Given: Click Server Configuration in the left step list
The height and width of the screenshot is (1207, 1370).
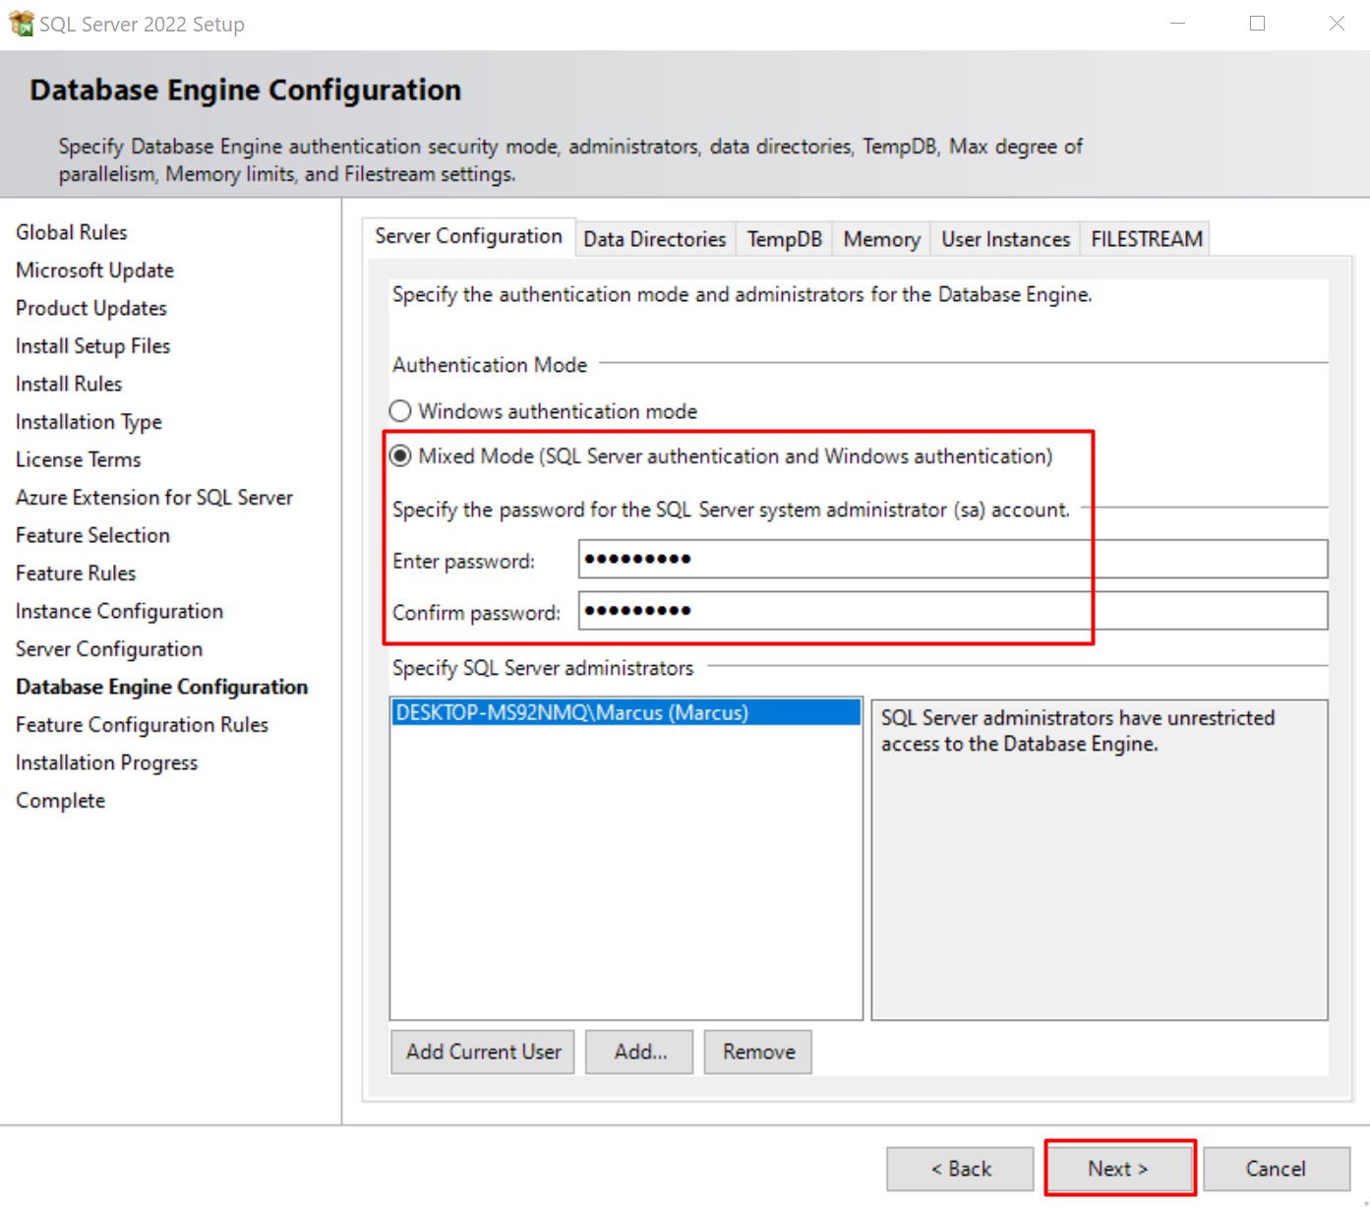Looking at the screenshot, I should (x=109, y=649).
